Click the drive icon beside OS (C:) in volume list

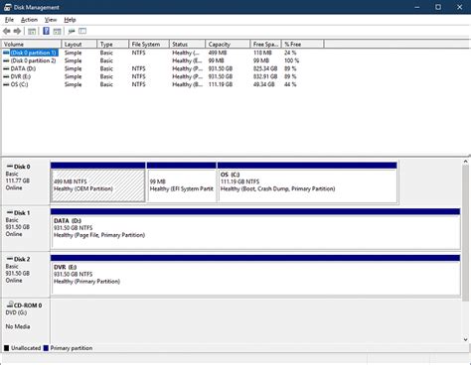click(6, 84)
